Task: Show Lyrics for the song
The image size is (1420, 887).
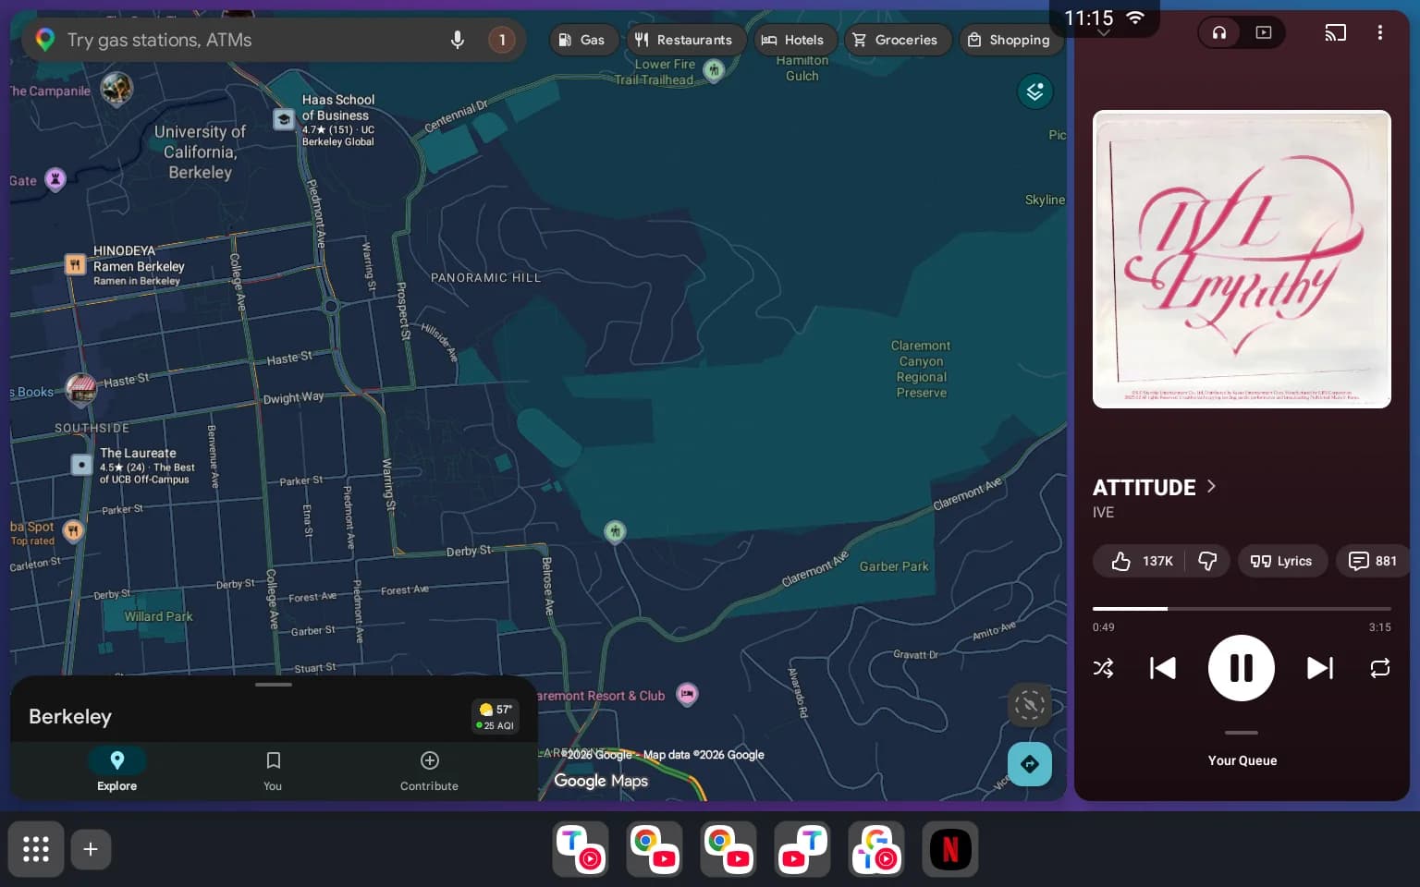Action: (x=1281, y=561)
